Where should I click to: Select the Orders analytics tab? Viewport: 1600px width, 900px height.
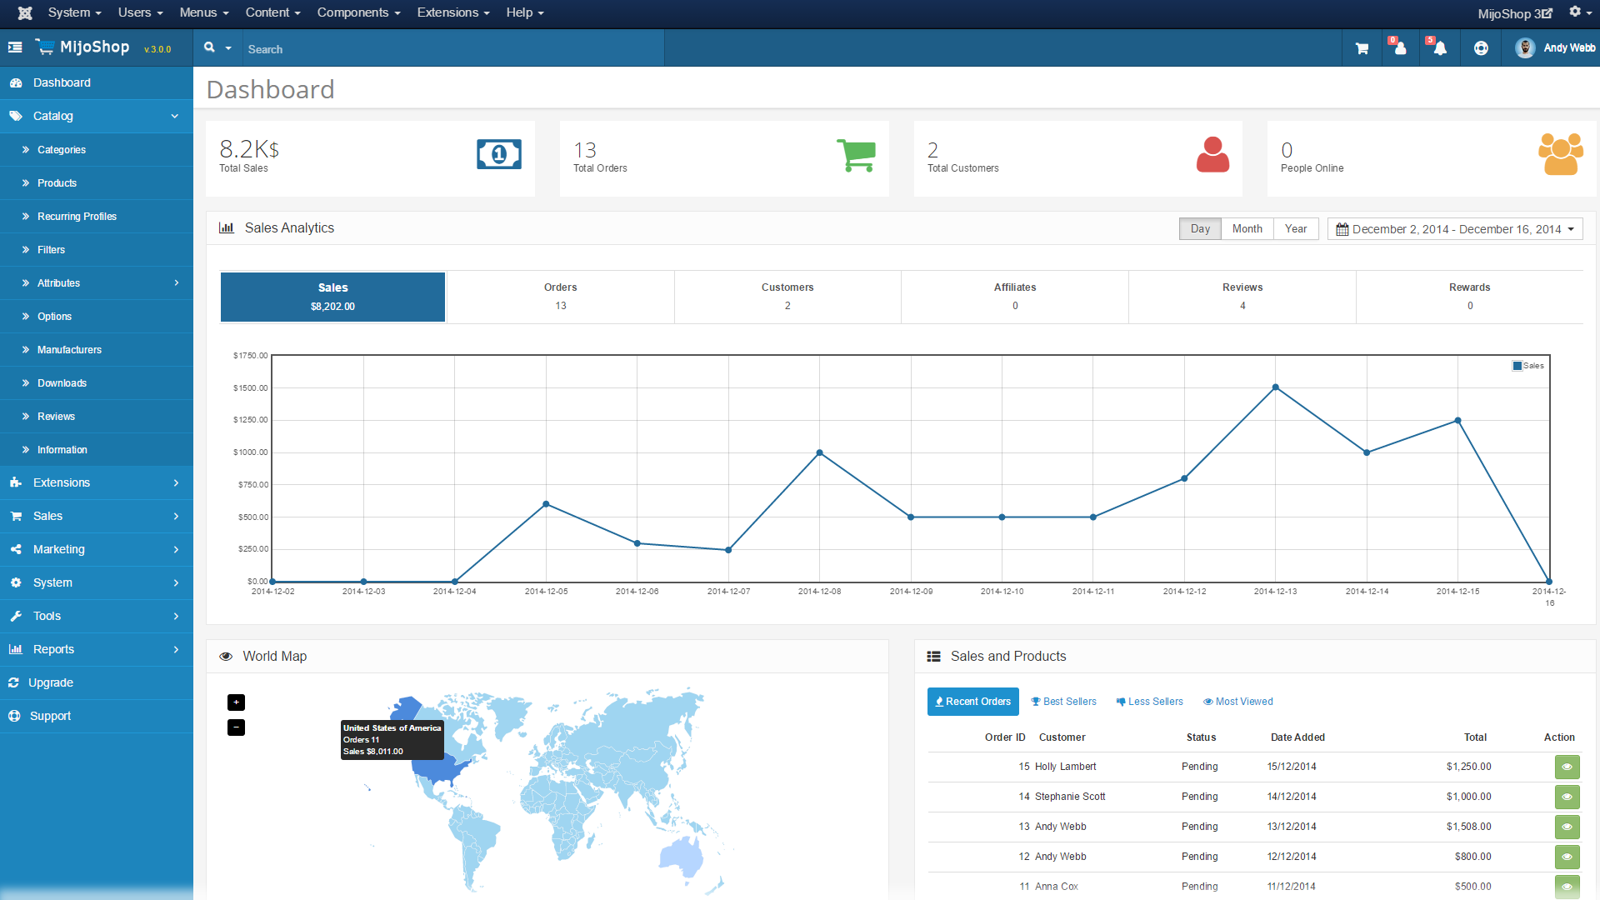click(560, 297)
